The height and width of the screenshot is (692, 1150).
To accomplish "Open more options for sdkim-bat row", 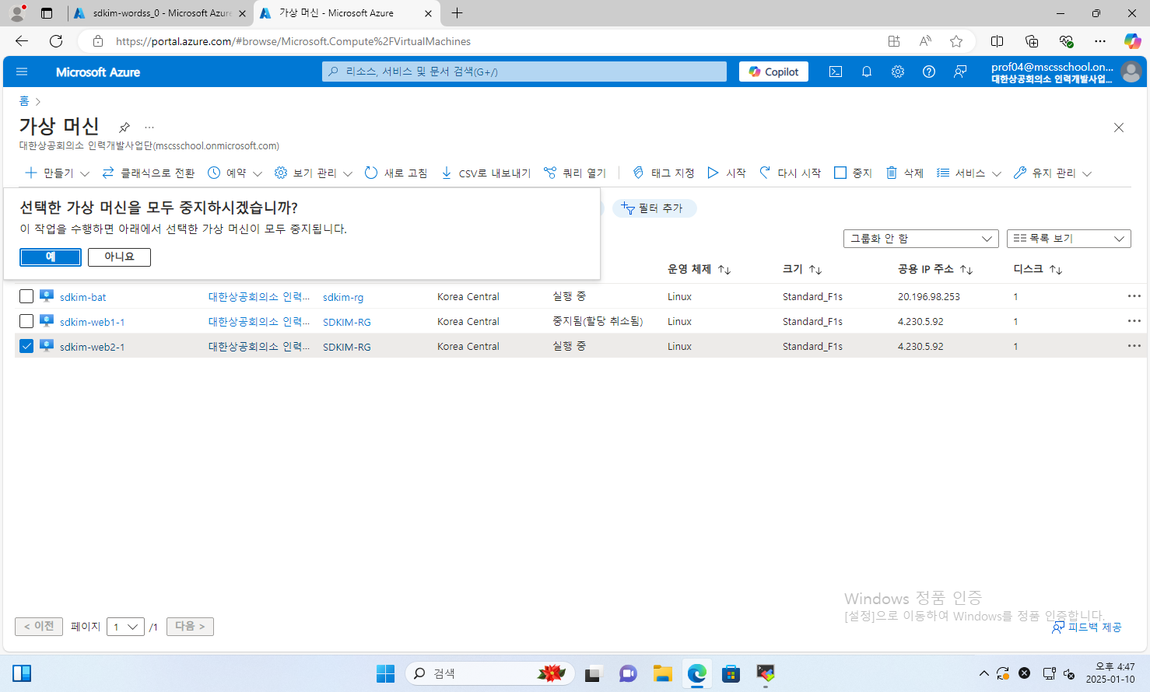I will [x=1134, y=296].
